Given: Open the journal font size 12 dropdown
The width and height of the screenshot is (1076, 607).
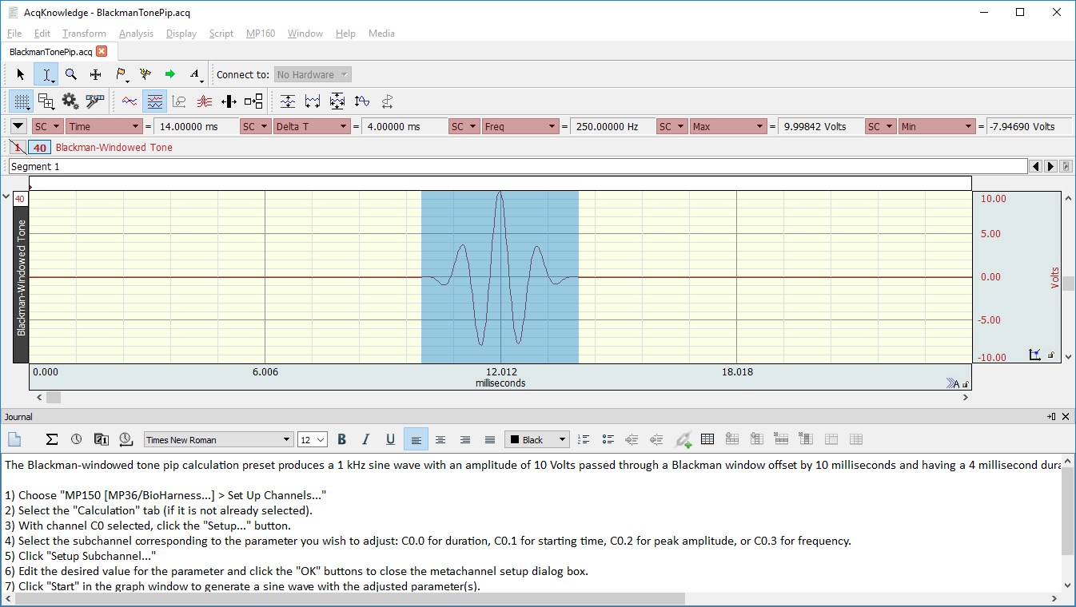Looking at the screenshot, I should [x=312, y=439].
